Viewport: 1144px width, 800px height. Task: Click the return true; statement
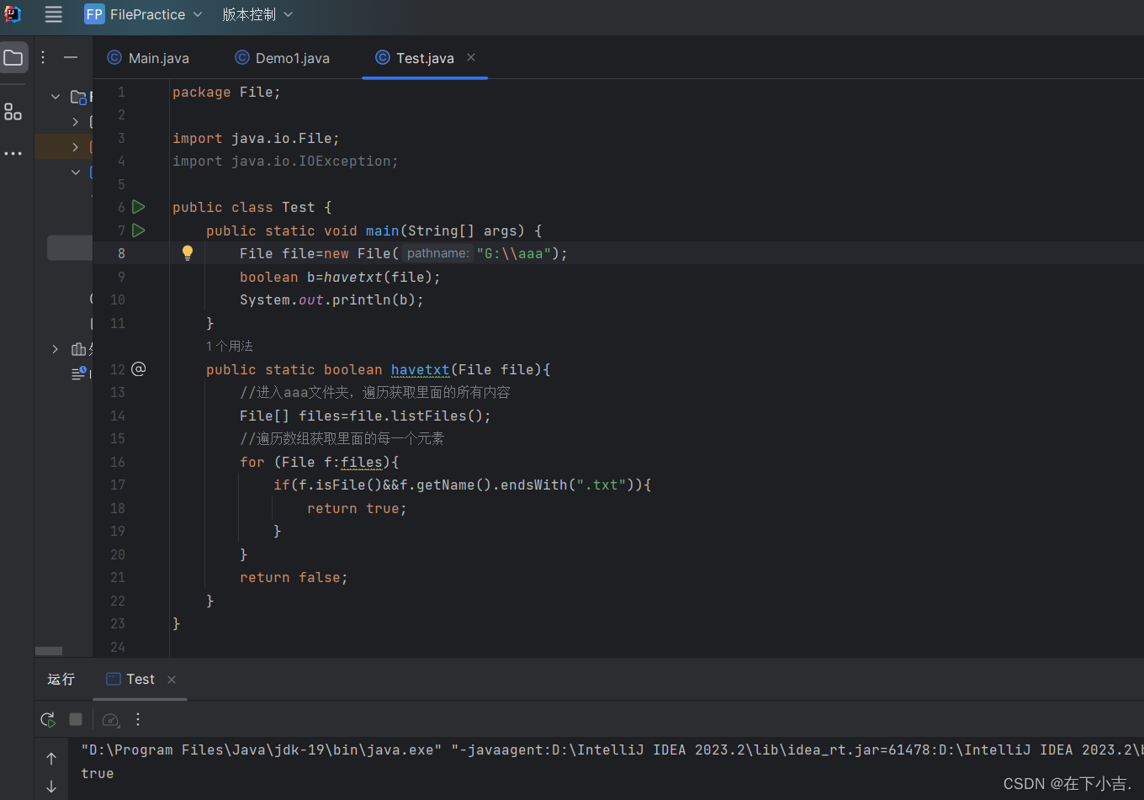(357, 508)
